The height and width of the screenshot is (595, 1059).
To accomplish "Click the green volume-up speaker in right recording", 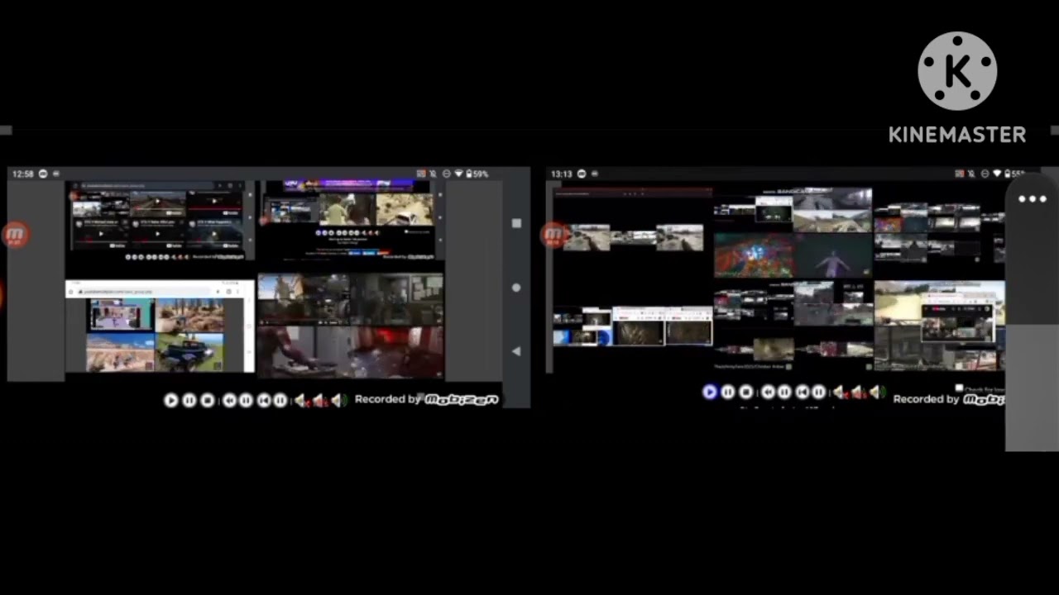I will tap(877, 392).
